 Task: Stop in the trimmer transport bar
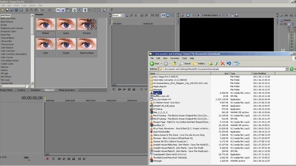[134, 89]
